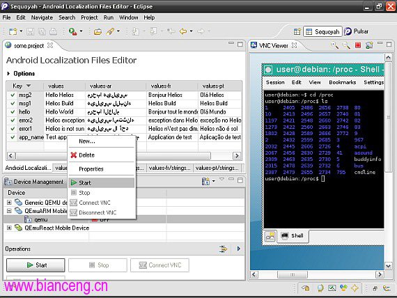Maximize the VNC Viewer view
The height and width of the screenshot is (298, 397).
click(389, 44)
